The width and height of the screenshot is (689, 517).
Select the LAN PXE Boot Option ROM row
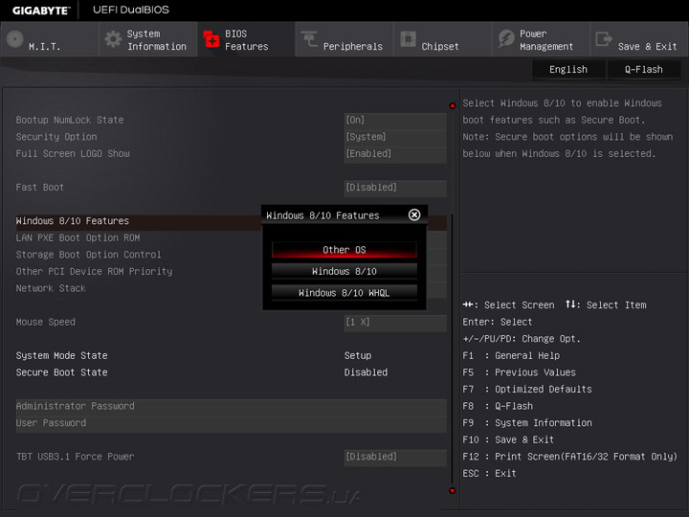[x=139, y=237]
